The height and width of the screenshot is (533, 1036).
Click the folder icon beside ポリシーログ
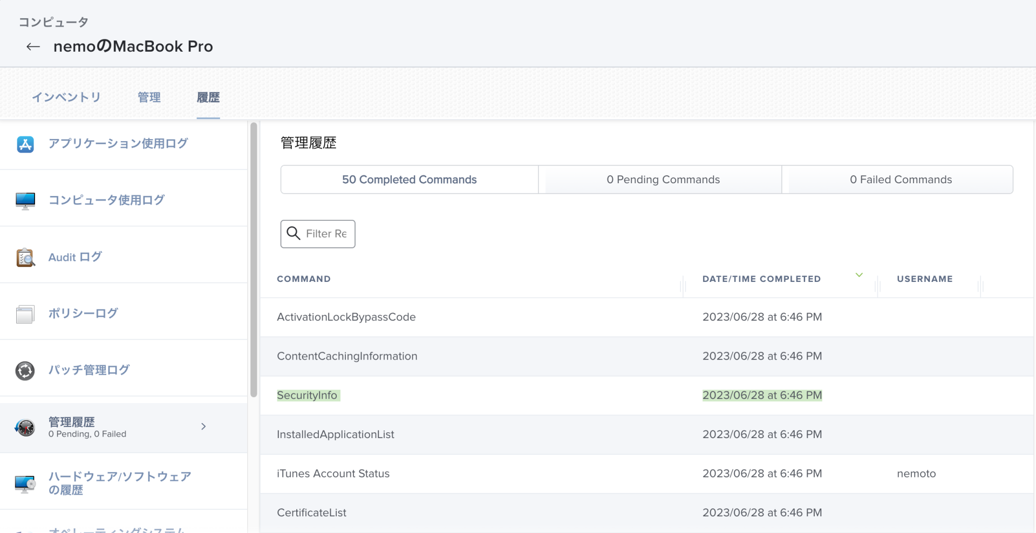[25, 313]
